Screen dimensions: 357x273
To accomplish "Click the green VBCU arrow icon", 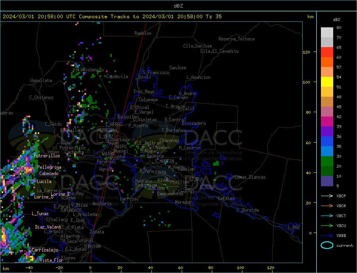I will [x=327, y=225].
